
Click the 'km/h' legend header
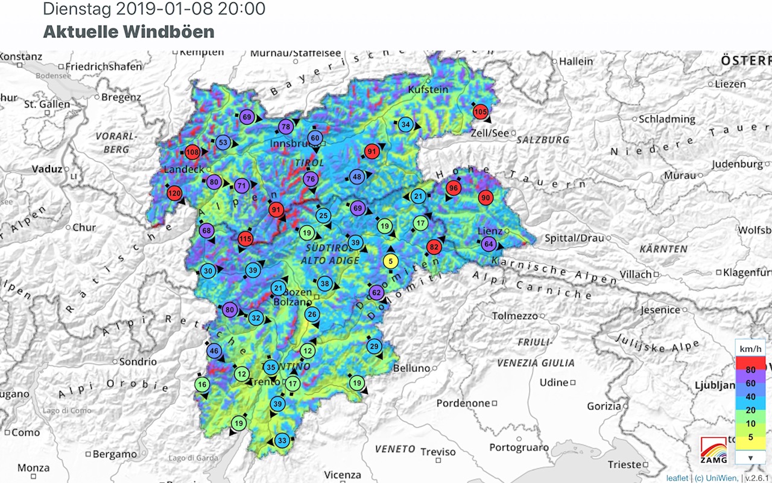tap(750, 349)
